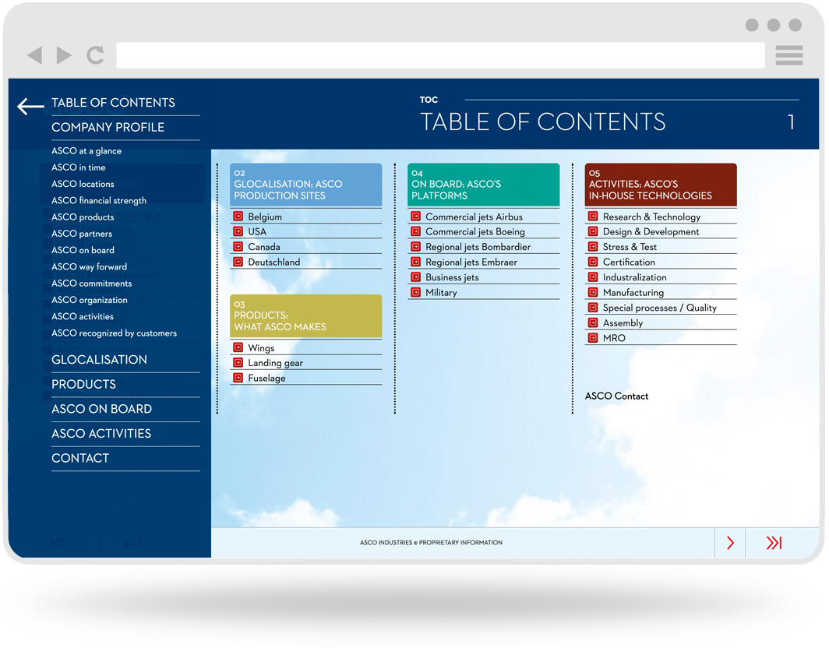Screen dimensions: 829x648
Task: Open ASCO in time page
Action: [78, 167]
